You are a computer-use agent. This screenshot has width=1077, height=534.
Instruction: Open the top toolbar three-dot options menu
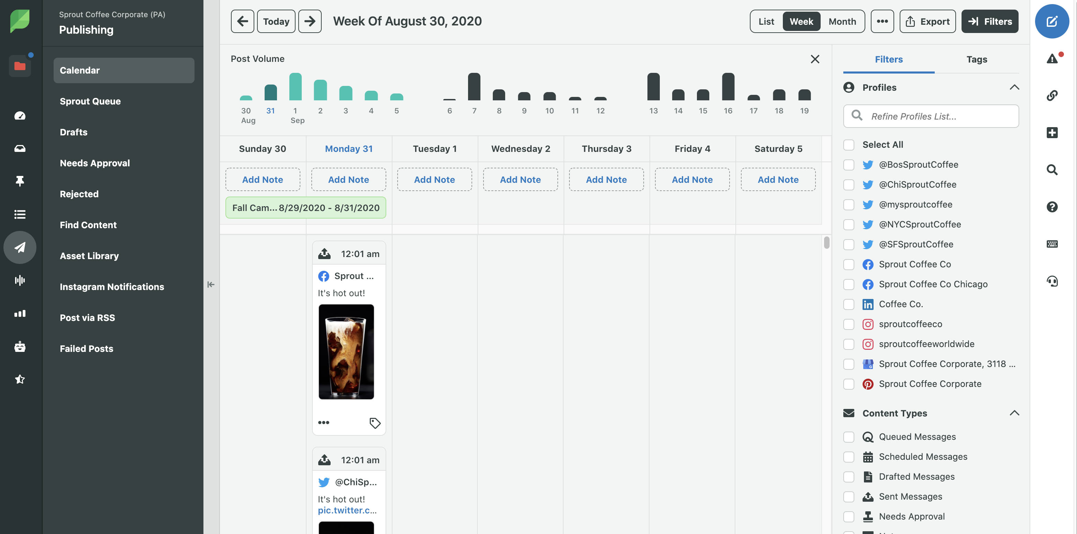(882, 21)
